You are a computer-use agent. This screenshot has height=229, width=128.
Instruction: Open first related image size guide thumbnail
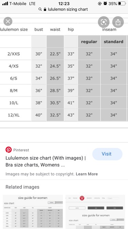click(33, 211)
